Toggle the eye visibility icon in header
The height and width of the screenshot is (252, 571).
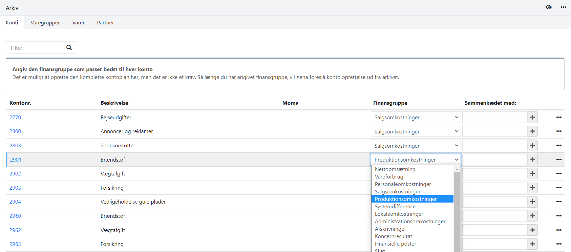[549, 7]
